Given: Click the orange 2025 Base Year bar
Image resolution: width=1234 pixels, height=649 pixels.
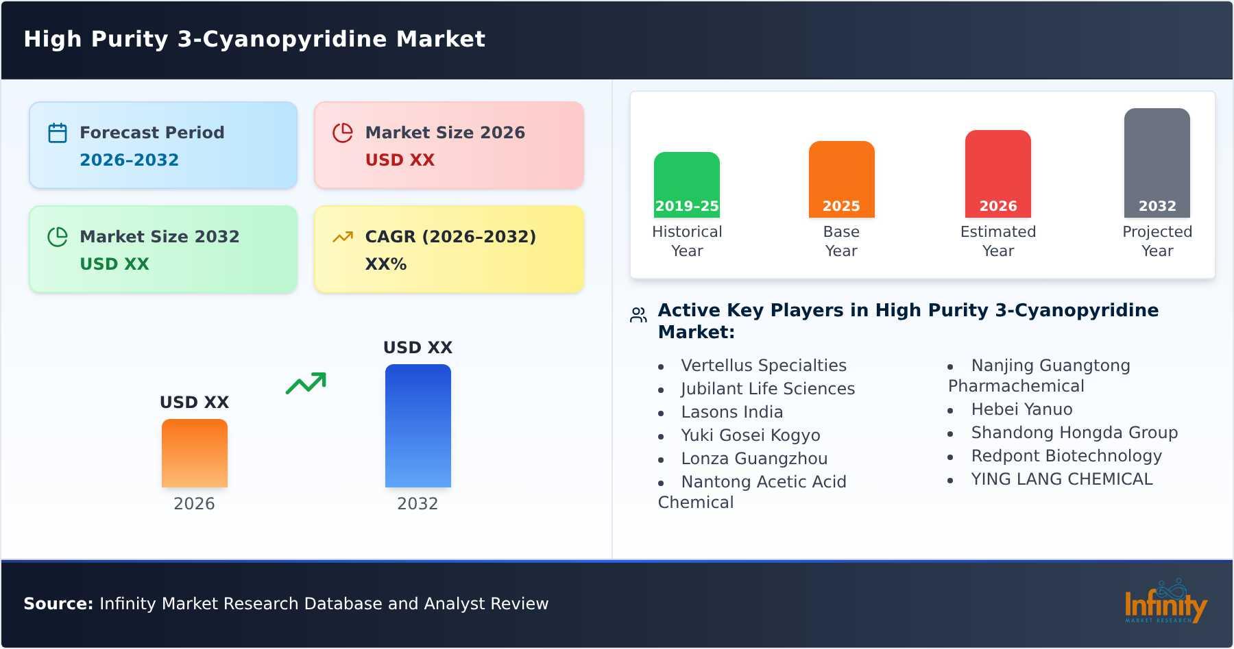Looking at the screenshot, I should click(841, 179).
